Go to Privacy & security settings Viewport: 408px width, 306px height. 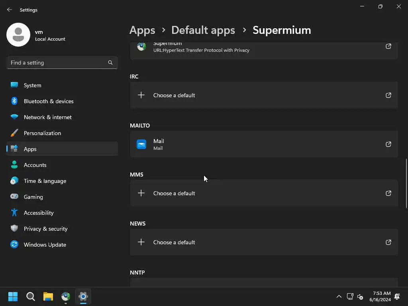(x=45, y=229)
